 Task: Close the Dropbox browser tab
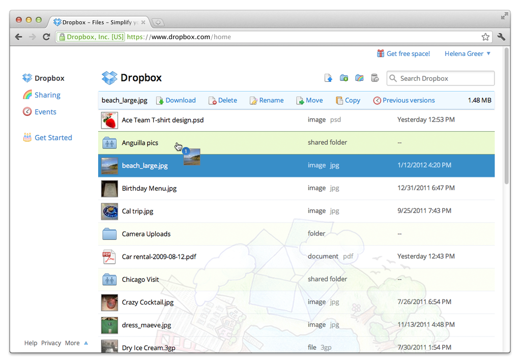click(x=143, y=22)
